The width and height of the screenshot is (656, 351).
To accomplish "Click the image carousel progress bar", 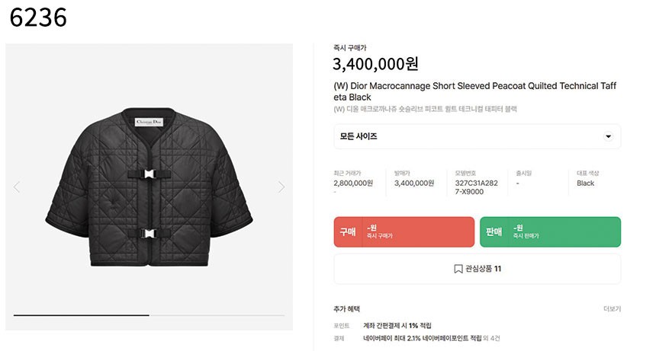I will [x=149, y=314].
